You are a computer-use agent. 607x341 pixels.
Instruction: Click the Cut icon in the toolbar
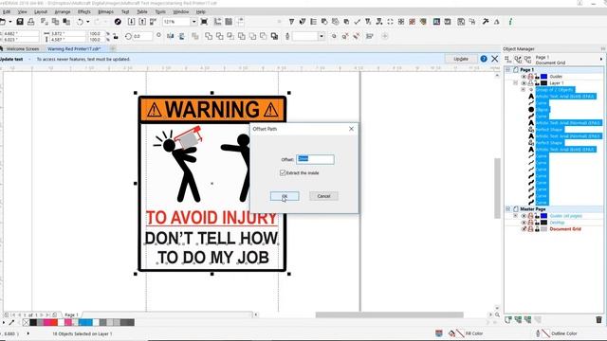tap(45, 22)
